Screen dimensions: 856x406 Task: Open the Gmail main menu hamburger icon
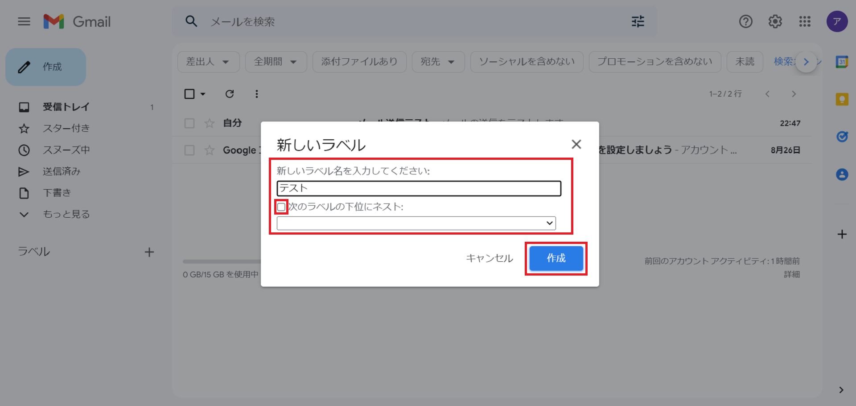click(24, 21)
